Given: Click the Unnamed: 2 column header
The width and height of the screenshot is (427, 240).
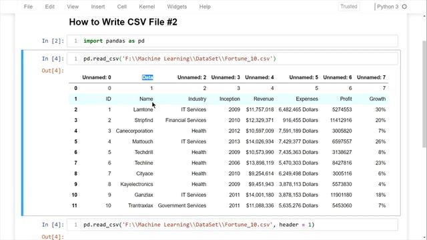Looking at the screenshot, I should [x=191, y=77].
